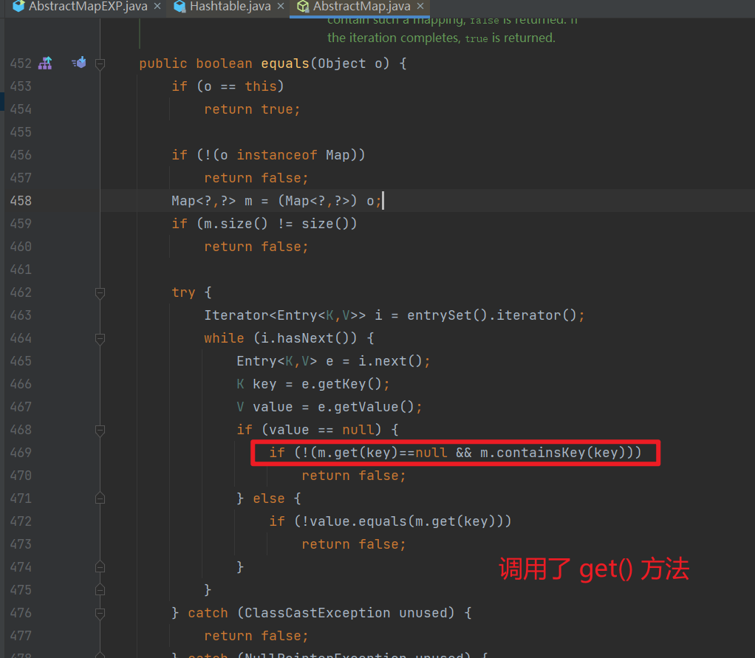This screenshot has height=658, width=755.
Task: Click the fold end marker at line 471
Action: tap(100, 498)
